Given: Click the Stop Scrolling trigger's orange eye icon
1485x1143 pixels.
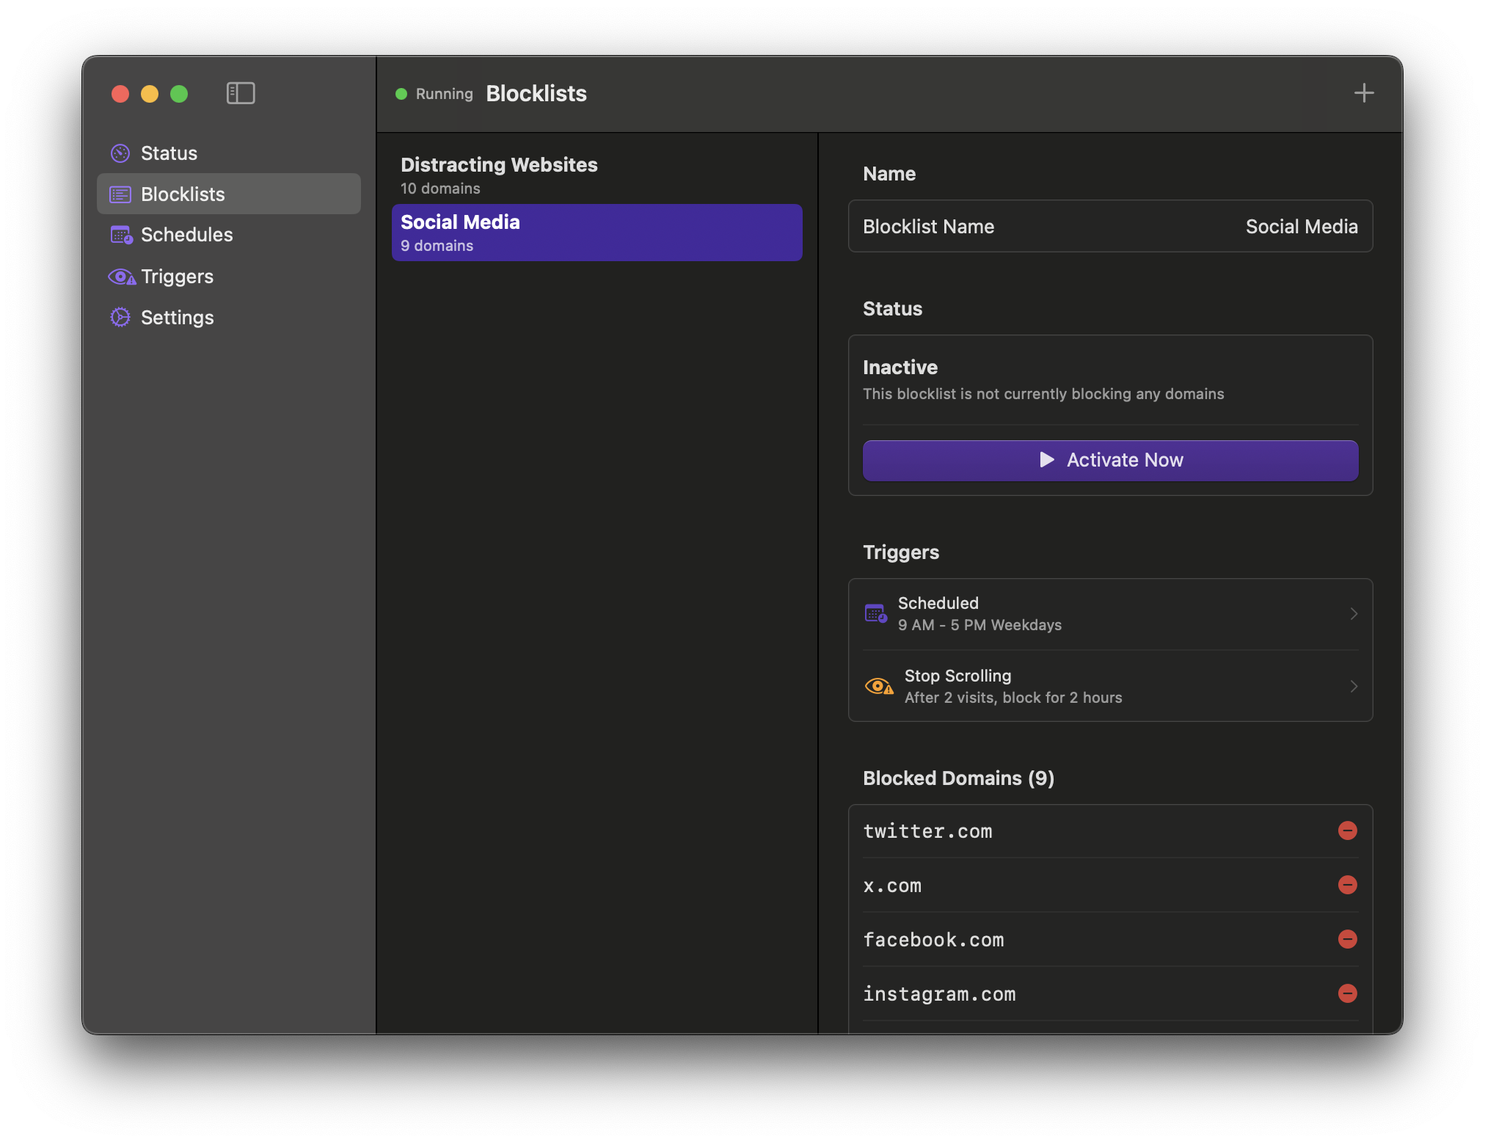Looking at the screenshot, I should tap(879, 685).
